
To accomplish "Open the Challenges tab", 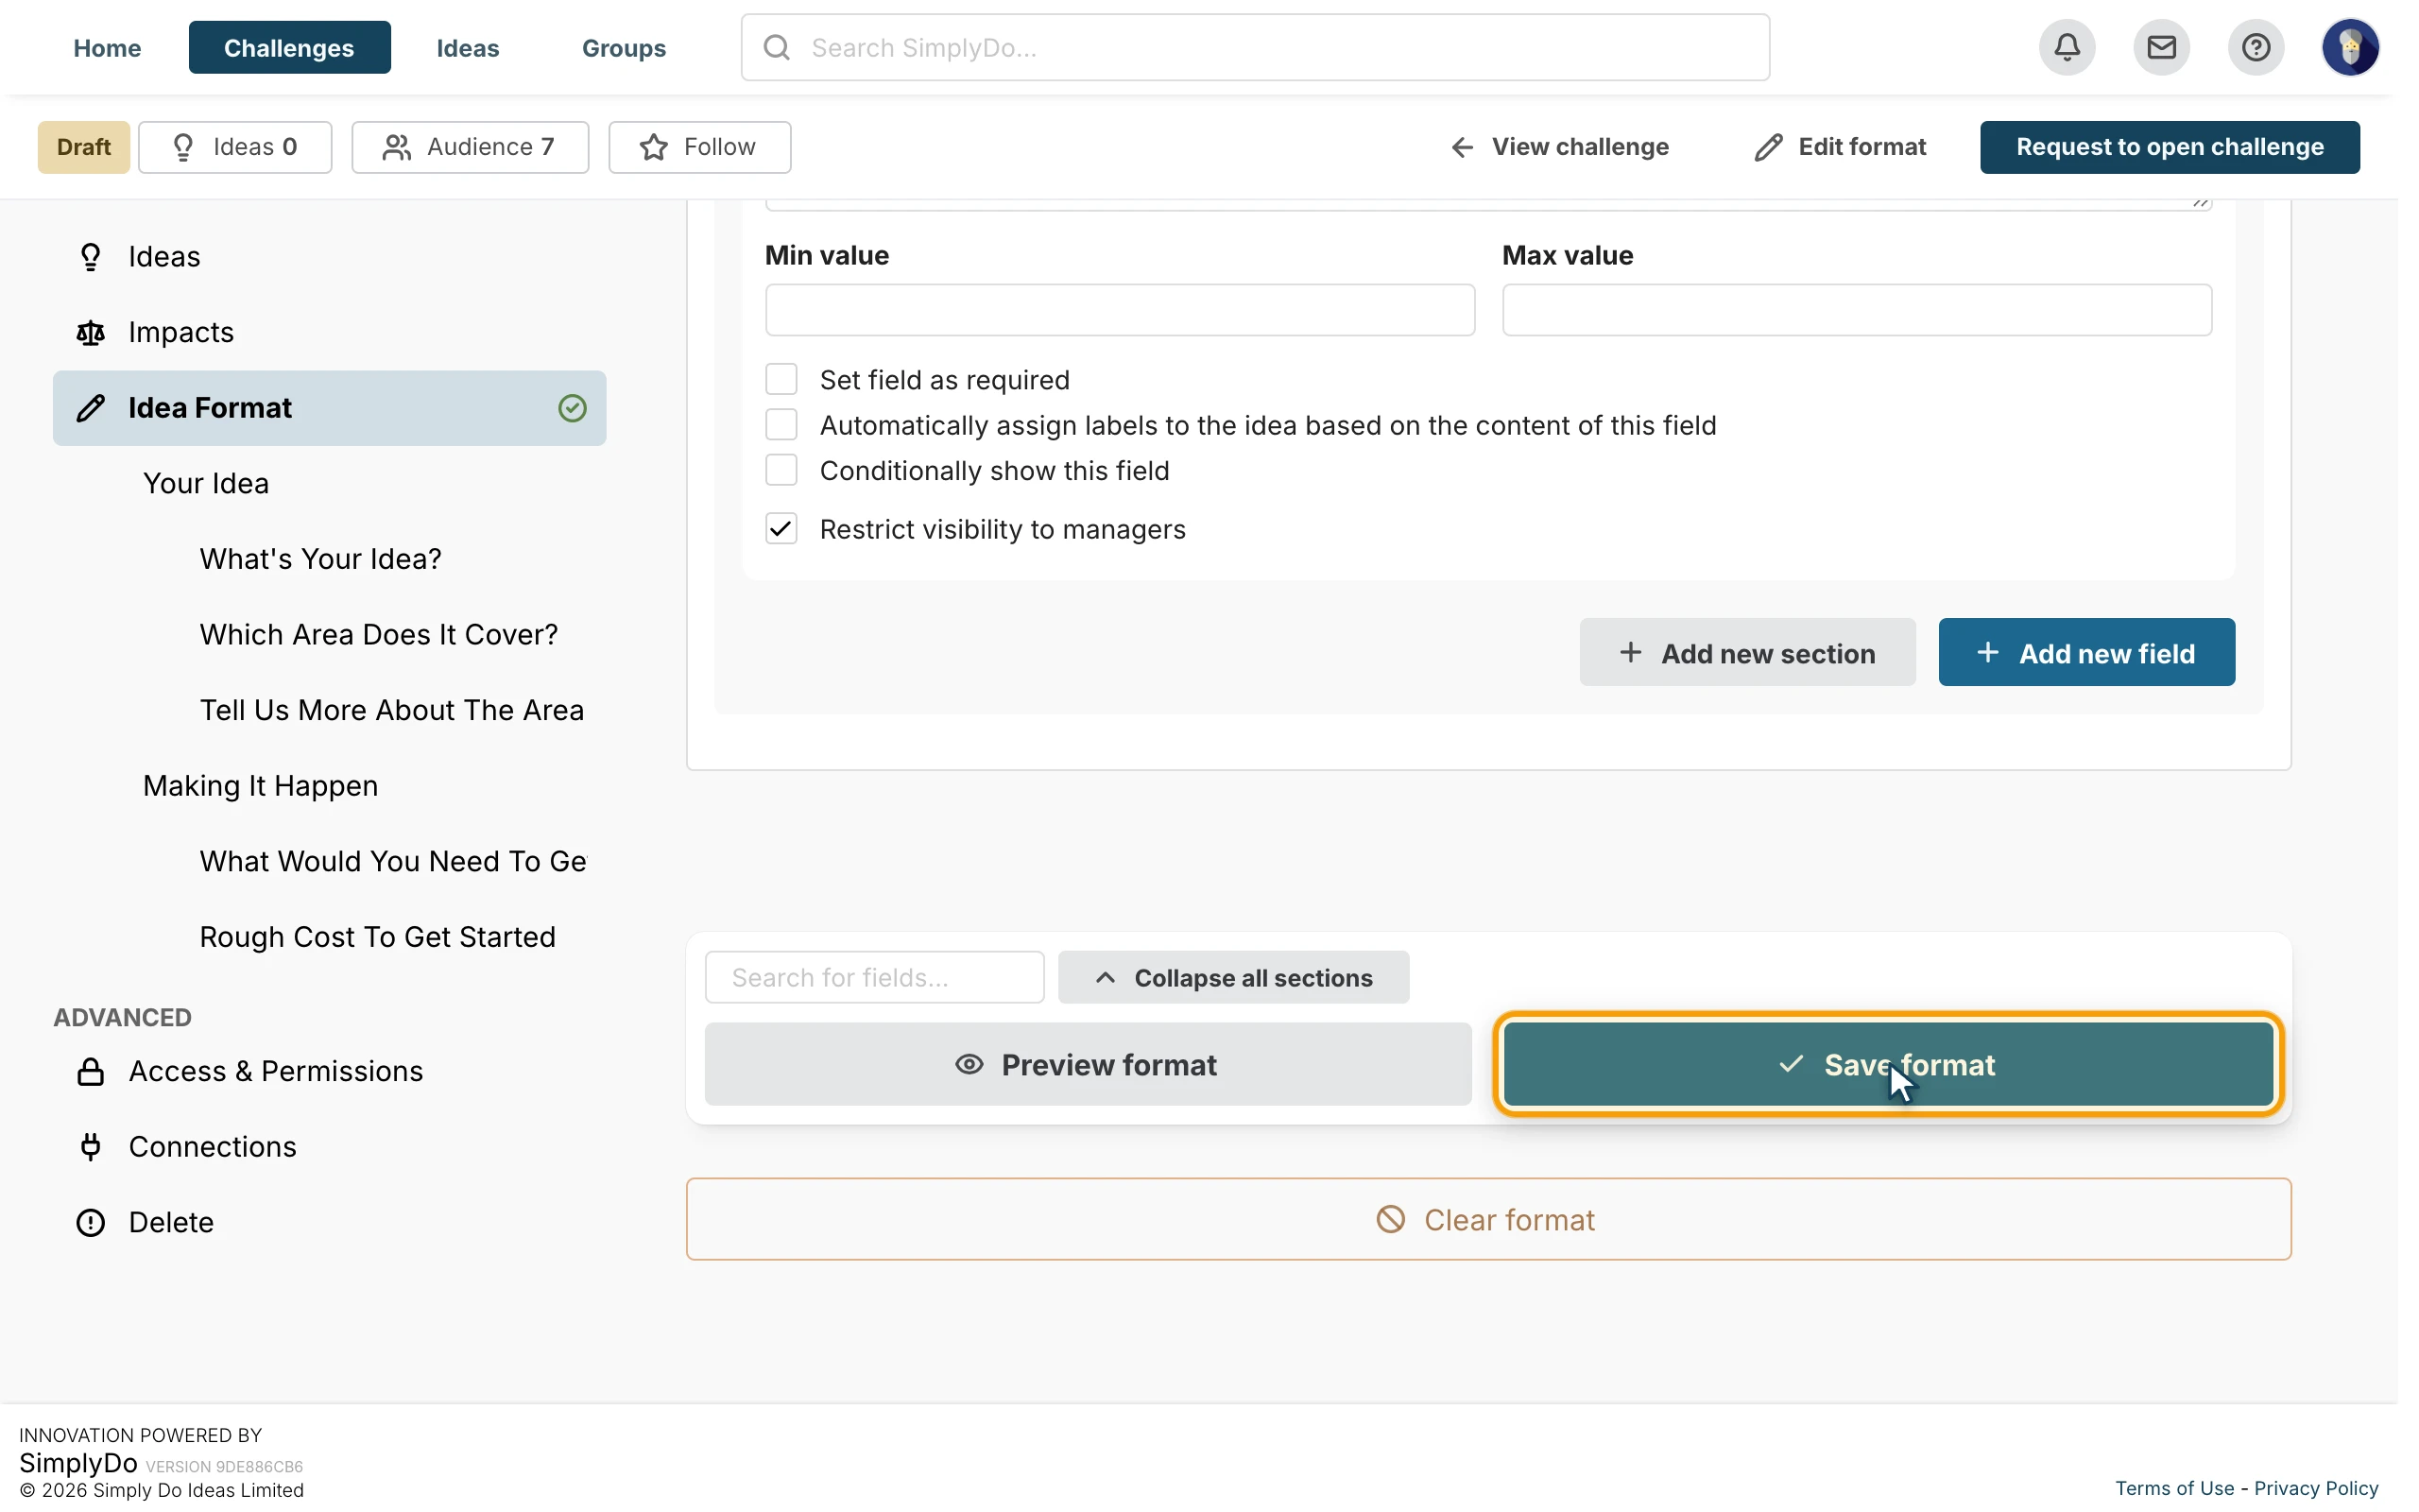I will point(289,47).
